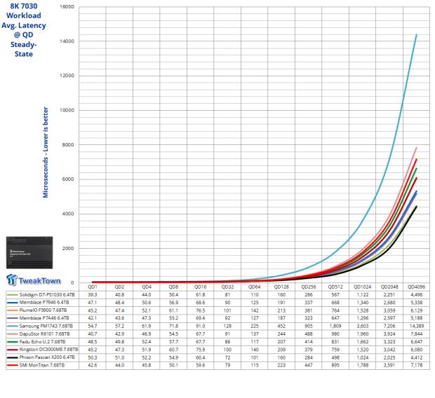The image size is (435, 398).
Task: Select the QD4096 column header
Action: 416,287
